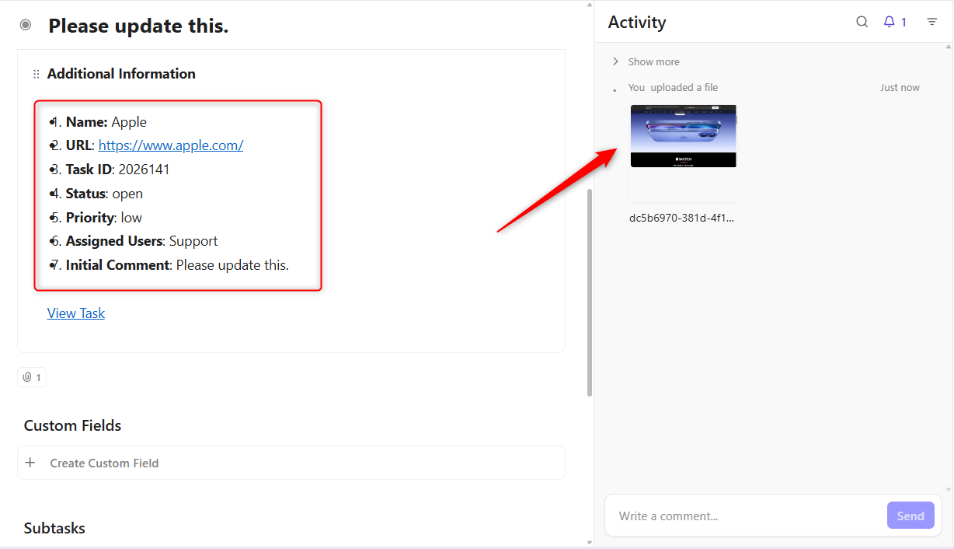Open the Activity filter icon
954x549 pixels.
coord(932,22)
